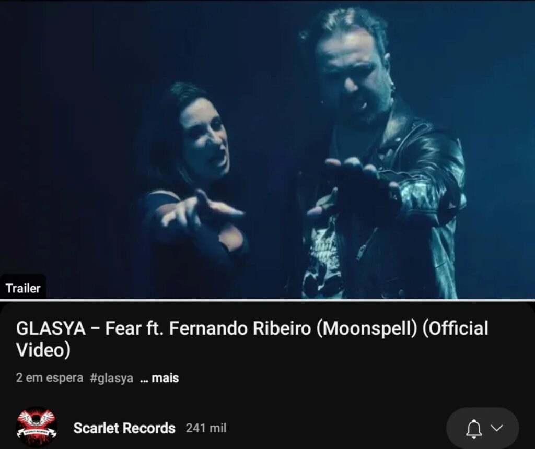
Task: Open the Scarlet Records channel avatar
Action: 37,428
